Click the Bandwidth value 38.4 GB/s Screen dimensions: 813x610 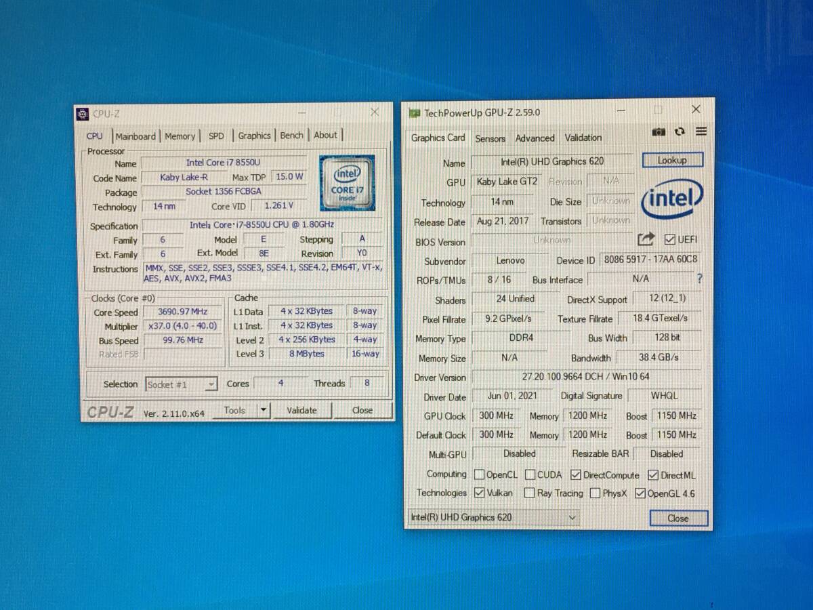pos(658,357)
